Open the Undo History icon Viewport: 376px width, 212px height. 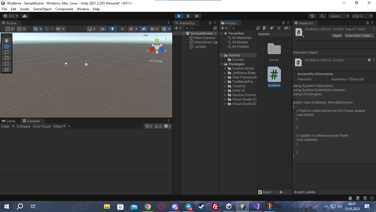312,16
